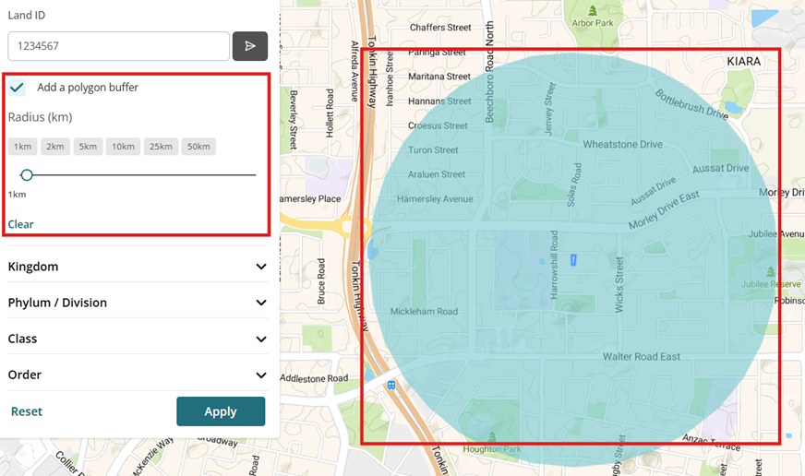Viewport: 805px width, 476px height.
Task: Set buffer radius to 10km
Action: tap(122, 147)
